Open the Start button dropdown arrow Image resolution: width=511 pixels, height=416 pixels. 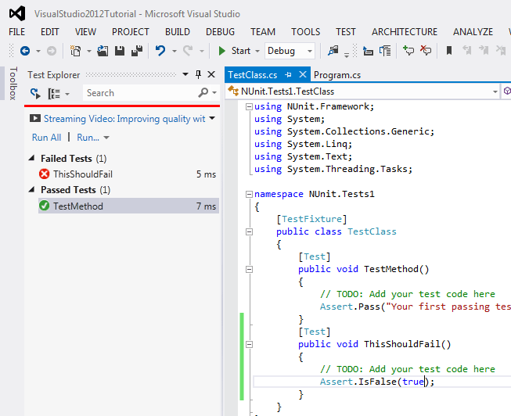pyautogui.click(x=257, y=51)
